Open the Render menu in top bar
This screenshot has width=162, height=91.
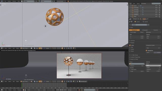[9, 1]
